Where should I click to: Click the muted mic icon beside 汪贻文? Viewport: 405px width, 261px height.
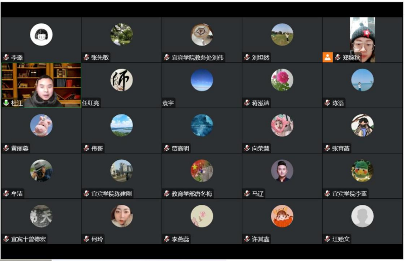coord(328,239)
